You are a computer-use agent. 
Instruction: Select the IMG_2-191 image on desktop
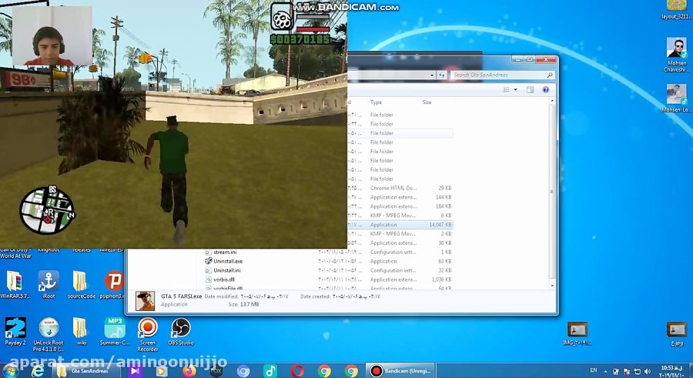pyautogui.click(x=577, y=334)
